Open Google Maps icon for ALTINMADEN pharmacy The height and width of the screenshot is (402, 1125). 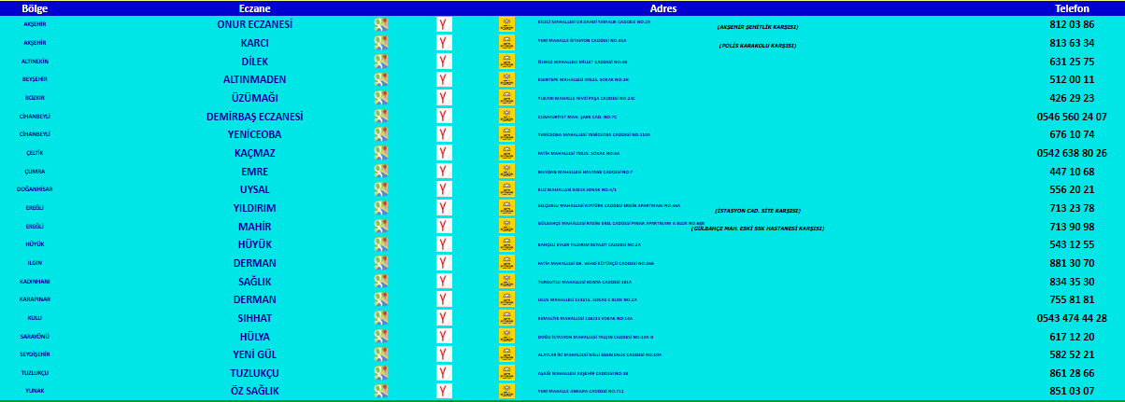[381, 80]
